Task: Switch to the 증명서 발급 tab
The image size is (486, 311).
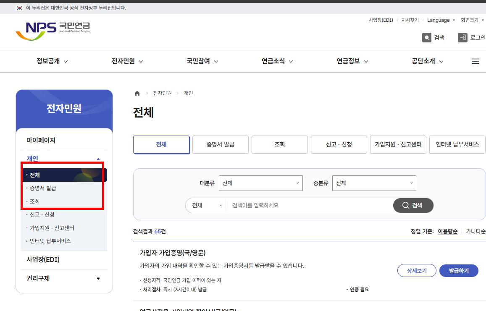Action: click(x=220, y=144)
